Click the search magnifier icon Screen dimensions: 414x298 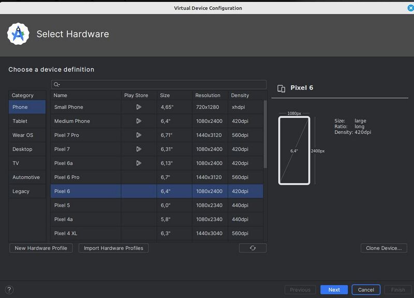(56, 85)
